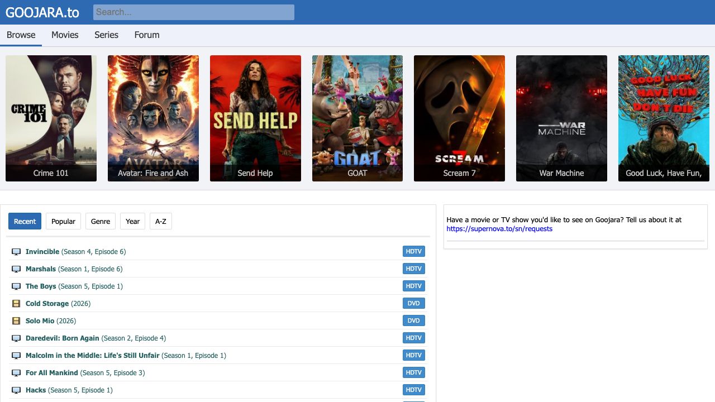Click the HDTV badge on For All Mankind row

coord(414,372)
